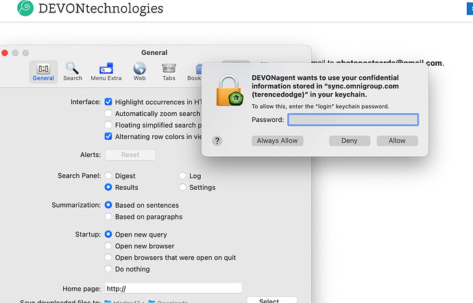The height and width of the screenshot is (303, 473).
Task: Open the Search preferences pane
Action: [73, 72]
